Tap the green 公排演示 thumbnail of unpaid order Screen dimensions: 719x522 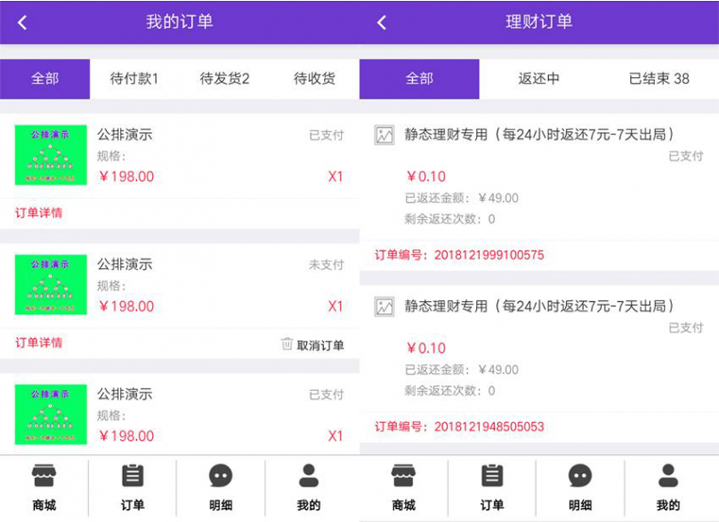point(50,285)
